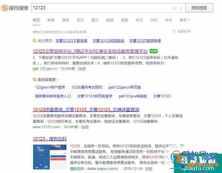Screen dimensions: 222x173
Task: Select the 网页 tab
Action: 36,20
